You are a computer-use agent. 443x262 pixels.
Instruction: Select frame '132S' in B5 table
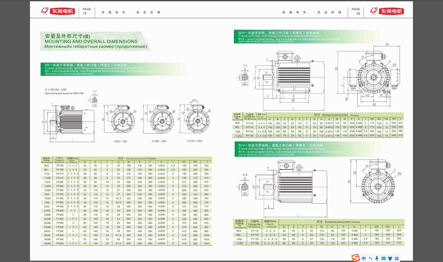[x=47, y=182]
